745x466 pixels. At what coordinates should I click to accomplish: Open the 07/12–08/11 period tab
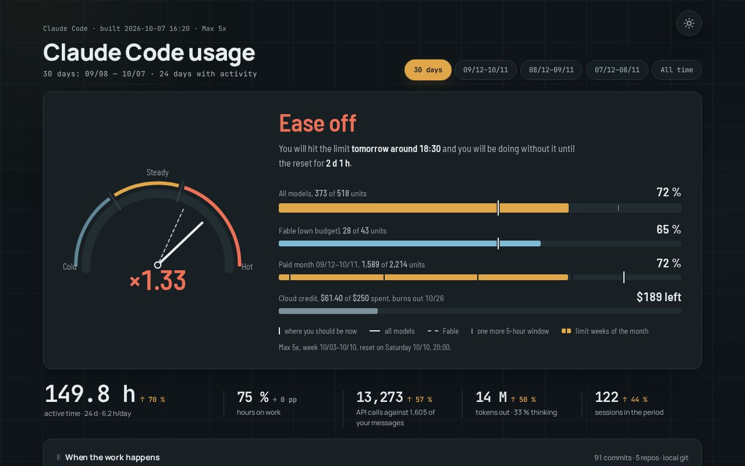[x=617, y=70]
